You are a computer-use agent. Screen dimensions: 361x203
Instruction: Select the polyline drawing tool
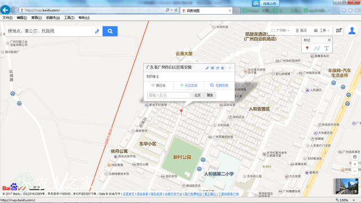(317, 48)
